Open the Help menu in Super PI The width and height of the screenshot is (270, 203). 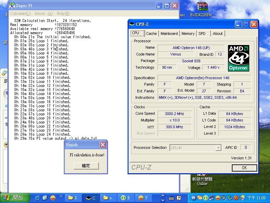[63, 14]
